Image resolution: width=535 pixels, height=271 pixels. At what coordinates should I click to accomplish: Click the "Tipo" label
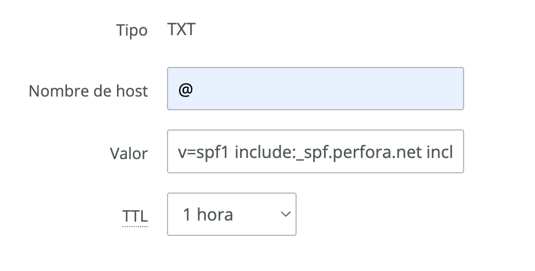coord(132,31)
